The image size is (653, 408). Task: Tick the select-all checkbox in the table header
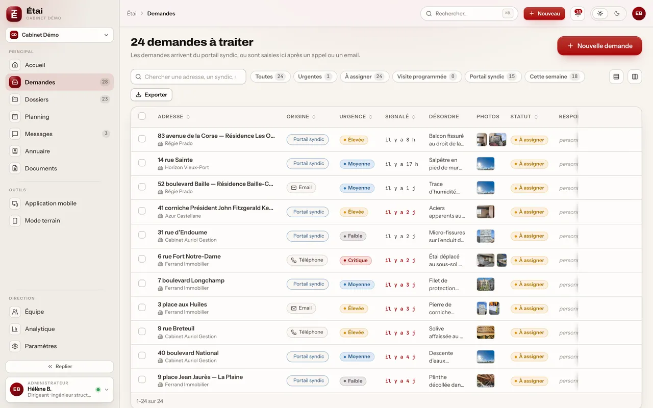pos(142,116)
